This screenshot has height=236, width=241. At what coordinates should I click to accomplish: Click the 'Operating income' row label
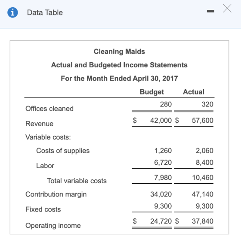53,226
